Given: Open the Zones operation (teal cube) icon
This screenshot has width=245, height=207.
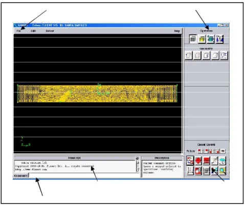Looking at the screenshot, I should [211, 39].
